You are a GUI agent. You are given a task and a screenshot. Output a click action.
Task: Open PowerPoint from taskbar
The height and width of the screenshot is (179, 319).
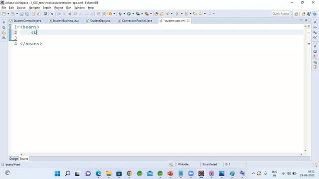pos(170,174)
